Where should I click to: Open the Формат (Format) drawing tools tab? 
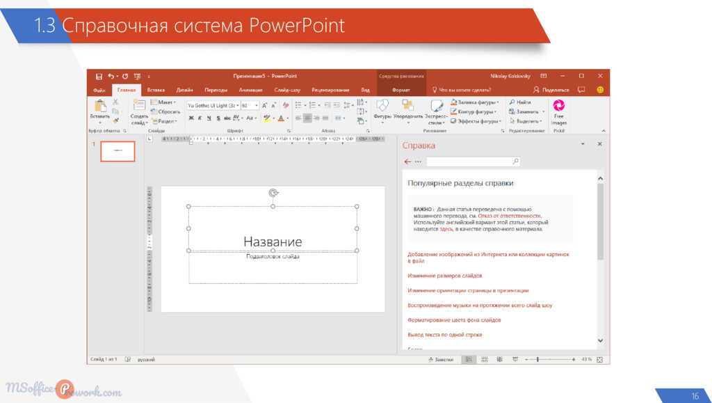[401, 90]
